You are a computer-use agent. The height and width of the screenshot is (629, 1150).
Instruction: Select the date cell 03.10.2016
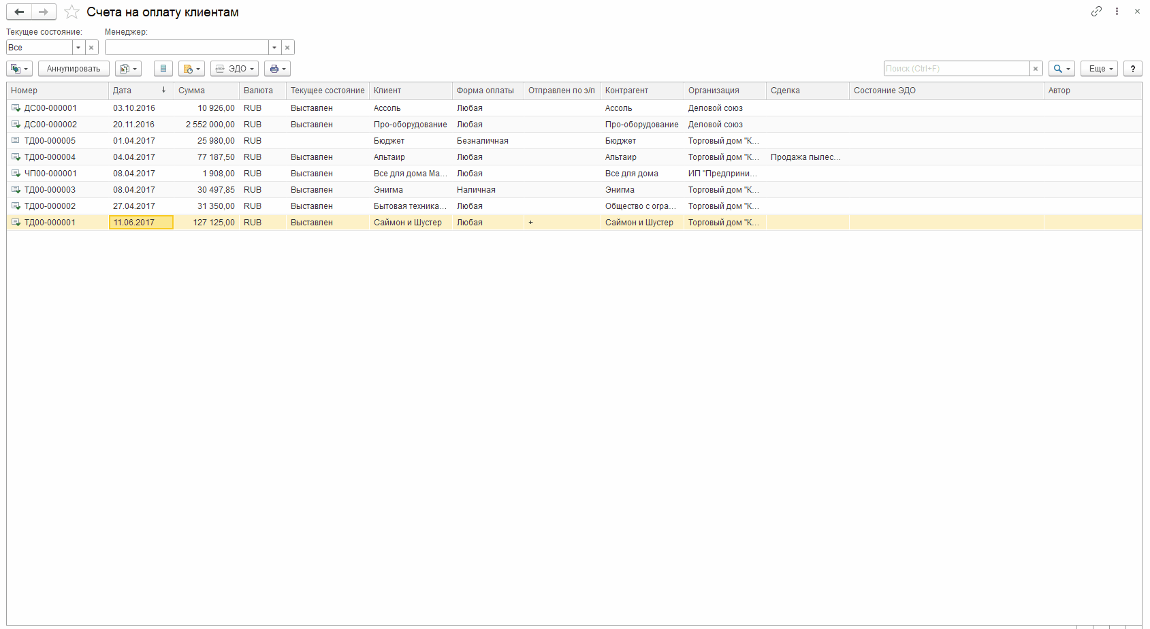[141, 108]
